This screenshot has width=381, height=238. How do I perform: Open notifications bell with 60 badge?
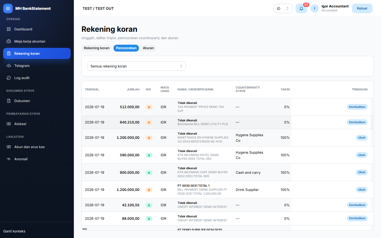click(x=301, y=8)
